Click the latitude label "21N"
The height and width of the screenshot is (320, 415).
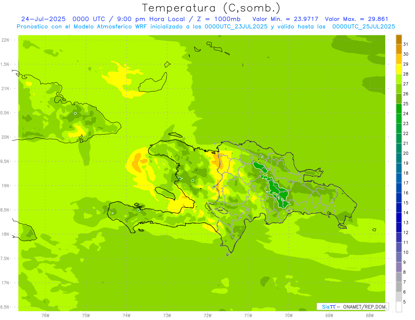click(6, 88)
